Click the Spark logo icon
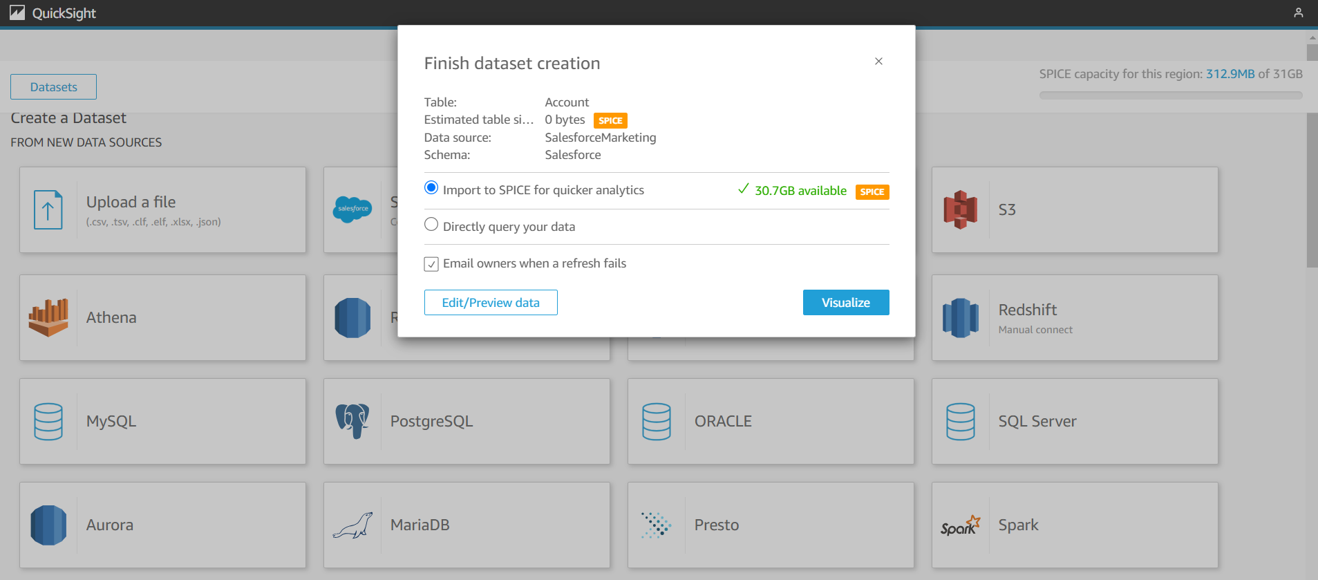 [961, 526]
